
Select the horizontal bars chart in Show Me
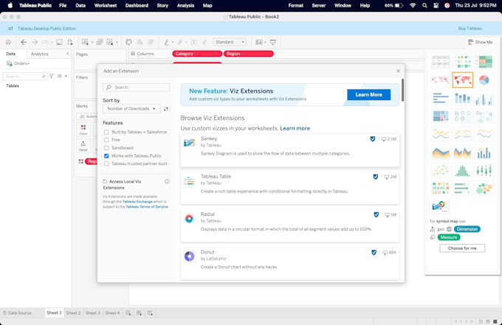point(441,98)
